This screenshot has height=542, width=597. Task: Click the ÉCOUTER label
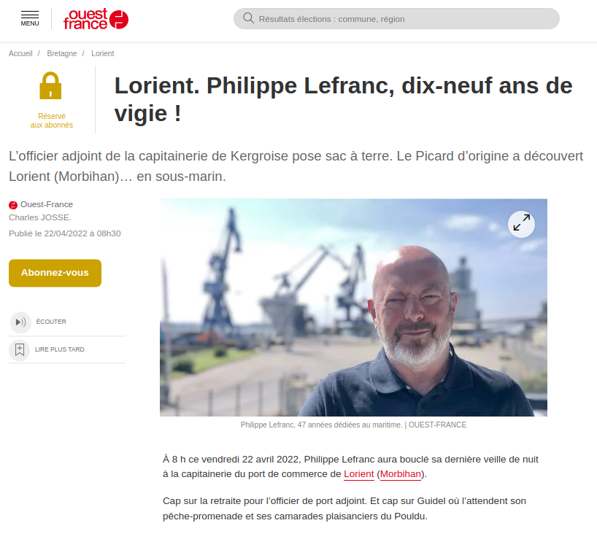click(x=51, y=322)
